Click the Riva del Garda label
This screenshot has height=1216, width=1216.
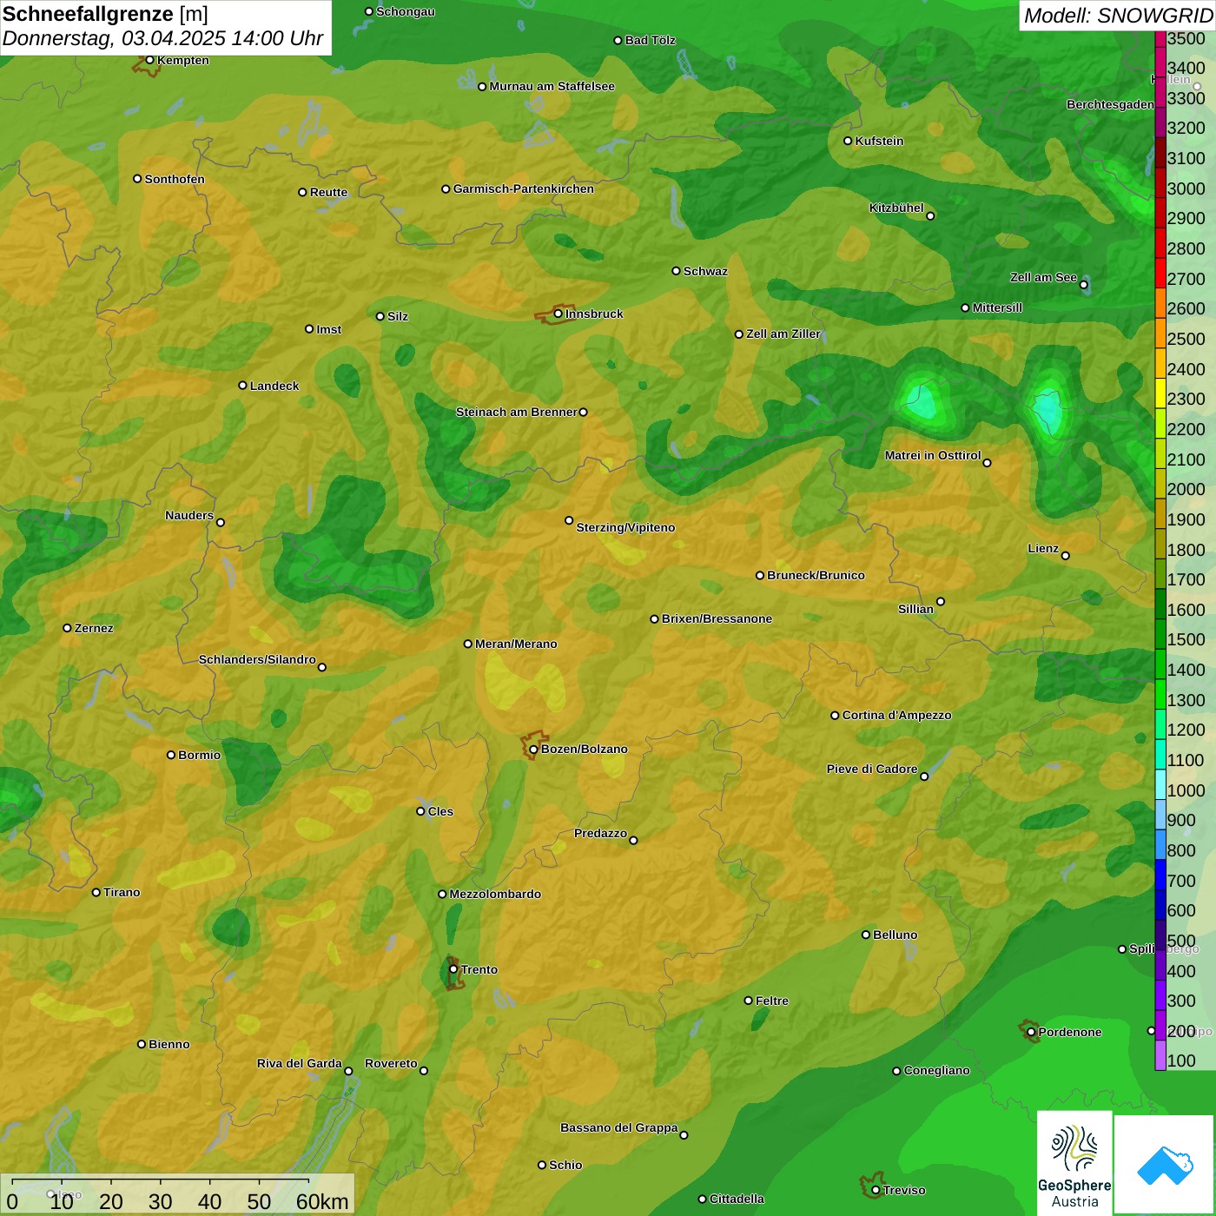(300, 1063)
